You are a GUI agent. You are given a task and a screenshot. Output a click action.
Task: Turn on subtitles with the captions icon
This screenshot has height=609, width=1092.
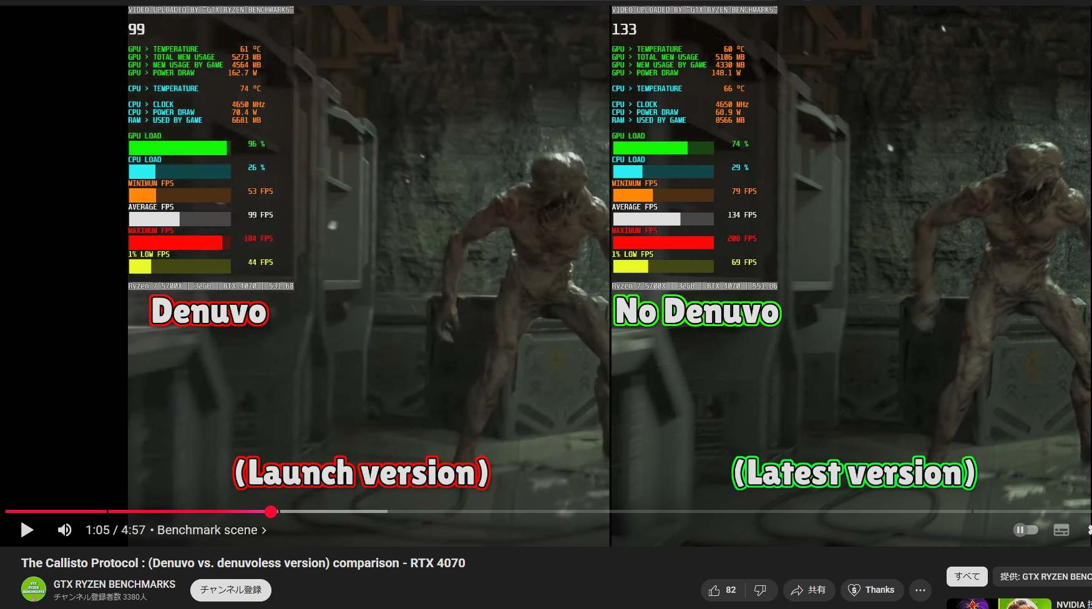[x=1061, y=530]
